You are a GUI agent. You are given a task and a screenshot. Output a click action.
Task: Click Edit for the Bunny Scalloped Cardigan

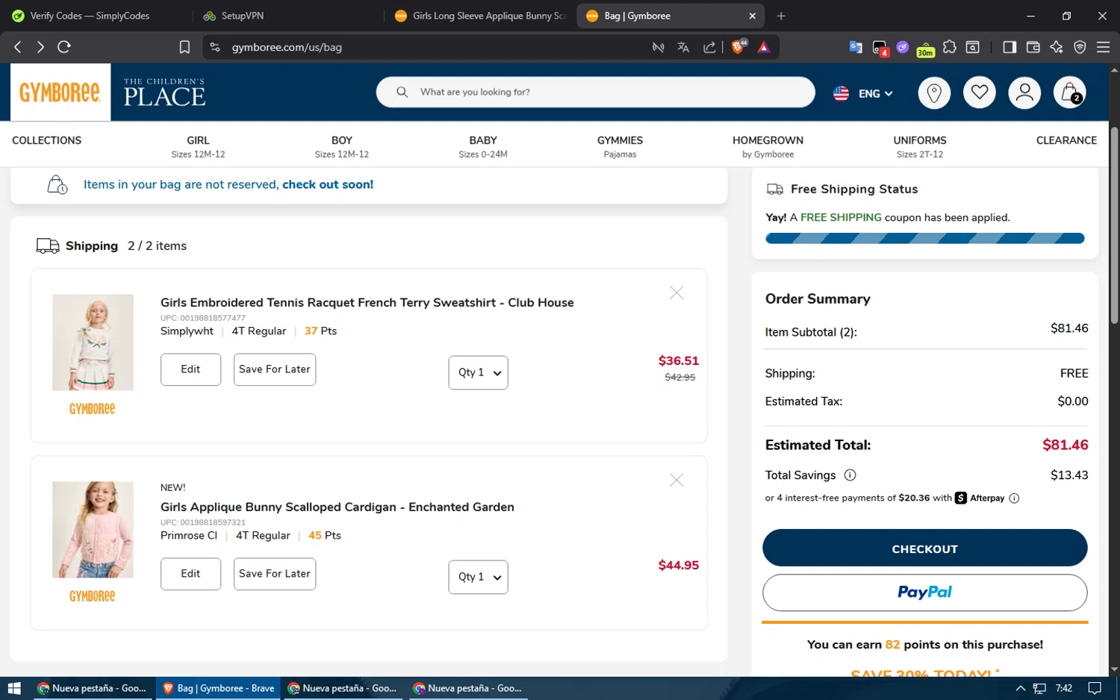[190, 574]
